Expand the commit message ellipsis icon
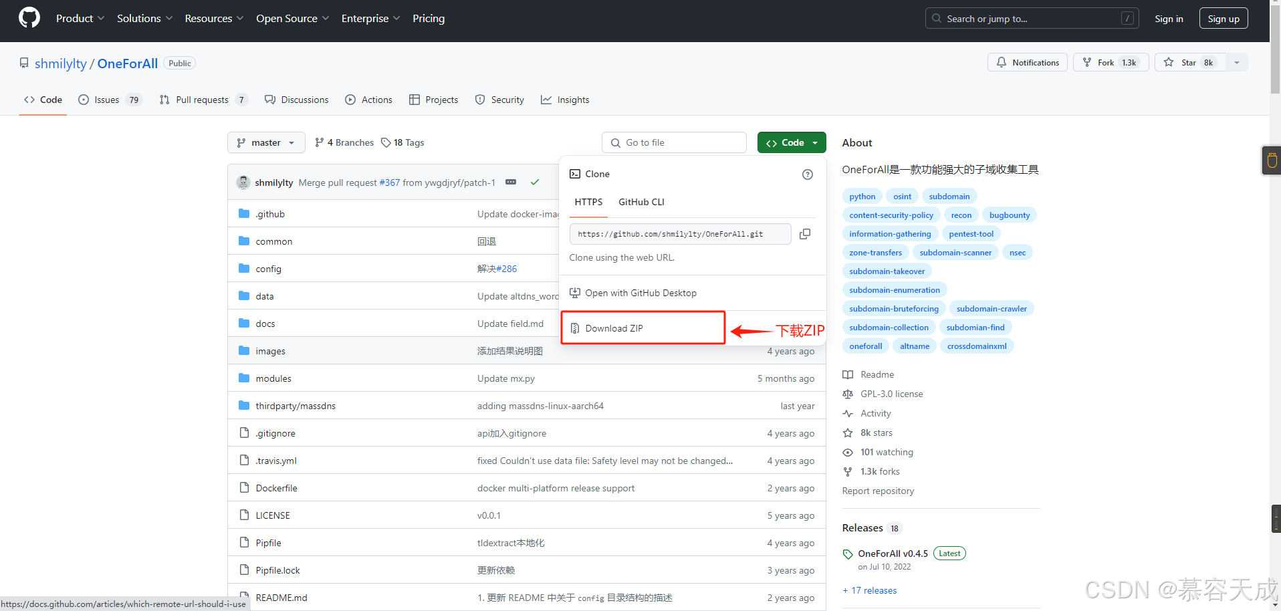Viewport: 1281px width, 611px height. click(511, 182)
